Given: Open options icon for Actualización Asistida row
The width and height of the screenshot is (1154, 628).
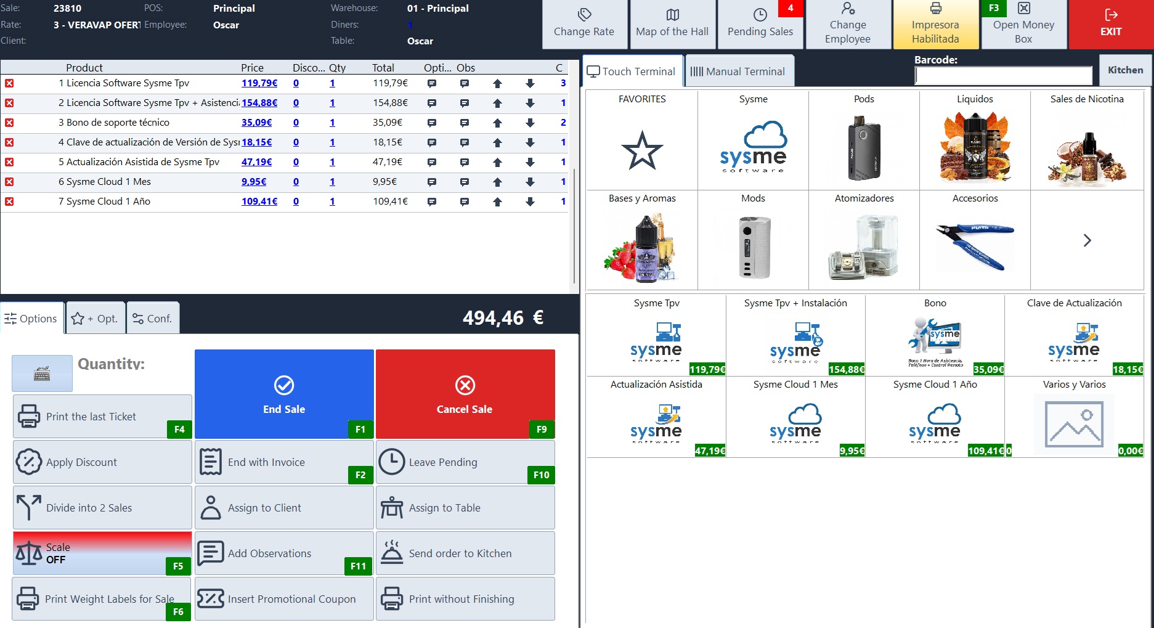Looking at the screenshot, I should 432,162.
